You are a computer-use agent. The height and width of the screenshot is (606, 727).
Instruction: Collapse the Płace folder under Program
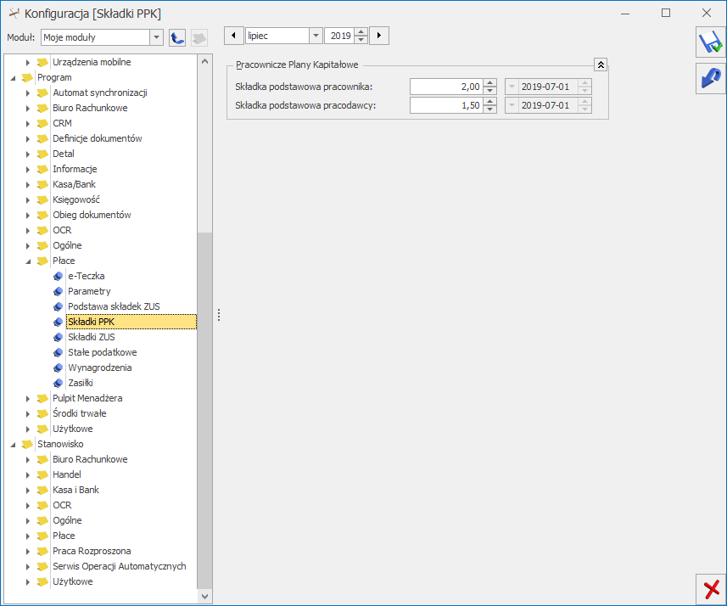tap(28, 261)
